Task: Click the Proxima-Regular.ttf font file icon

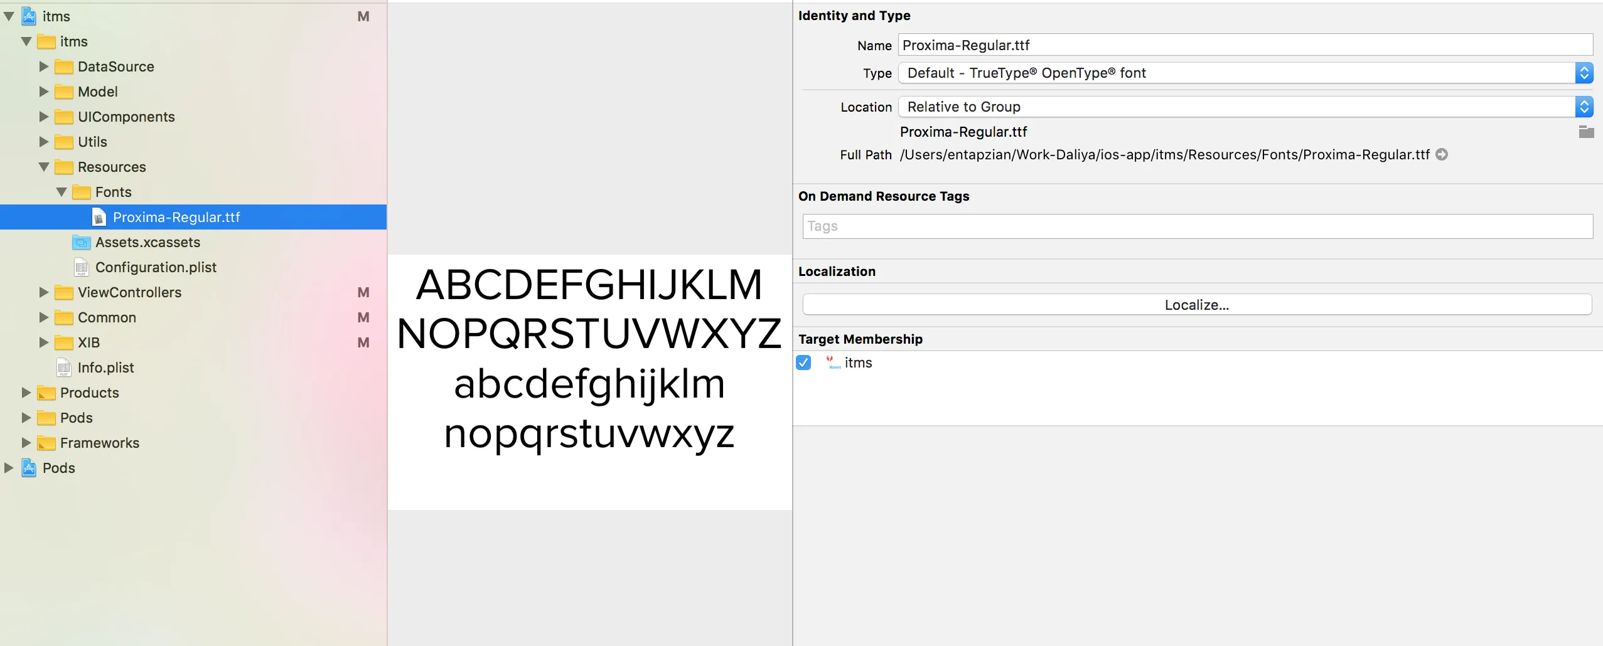Action: coord(99,217)
